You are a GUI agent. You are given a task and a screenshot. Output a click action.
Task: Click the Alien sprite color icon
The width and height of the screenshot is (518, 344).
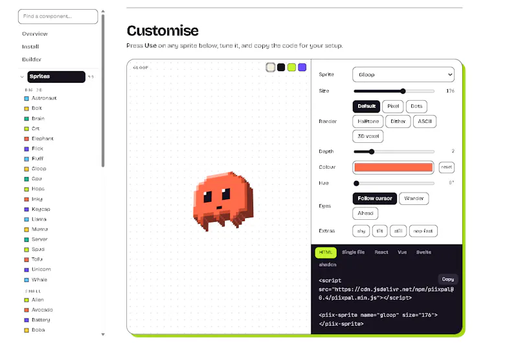27,300
